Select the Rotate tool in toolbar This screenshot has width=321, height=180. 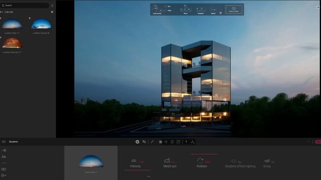coord(172,141)
